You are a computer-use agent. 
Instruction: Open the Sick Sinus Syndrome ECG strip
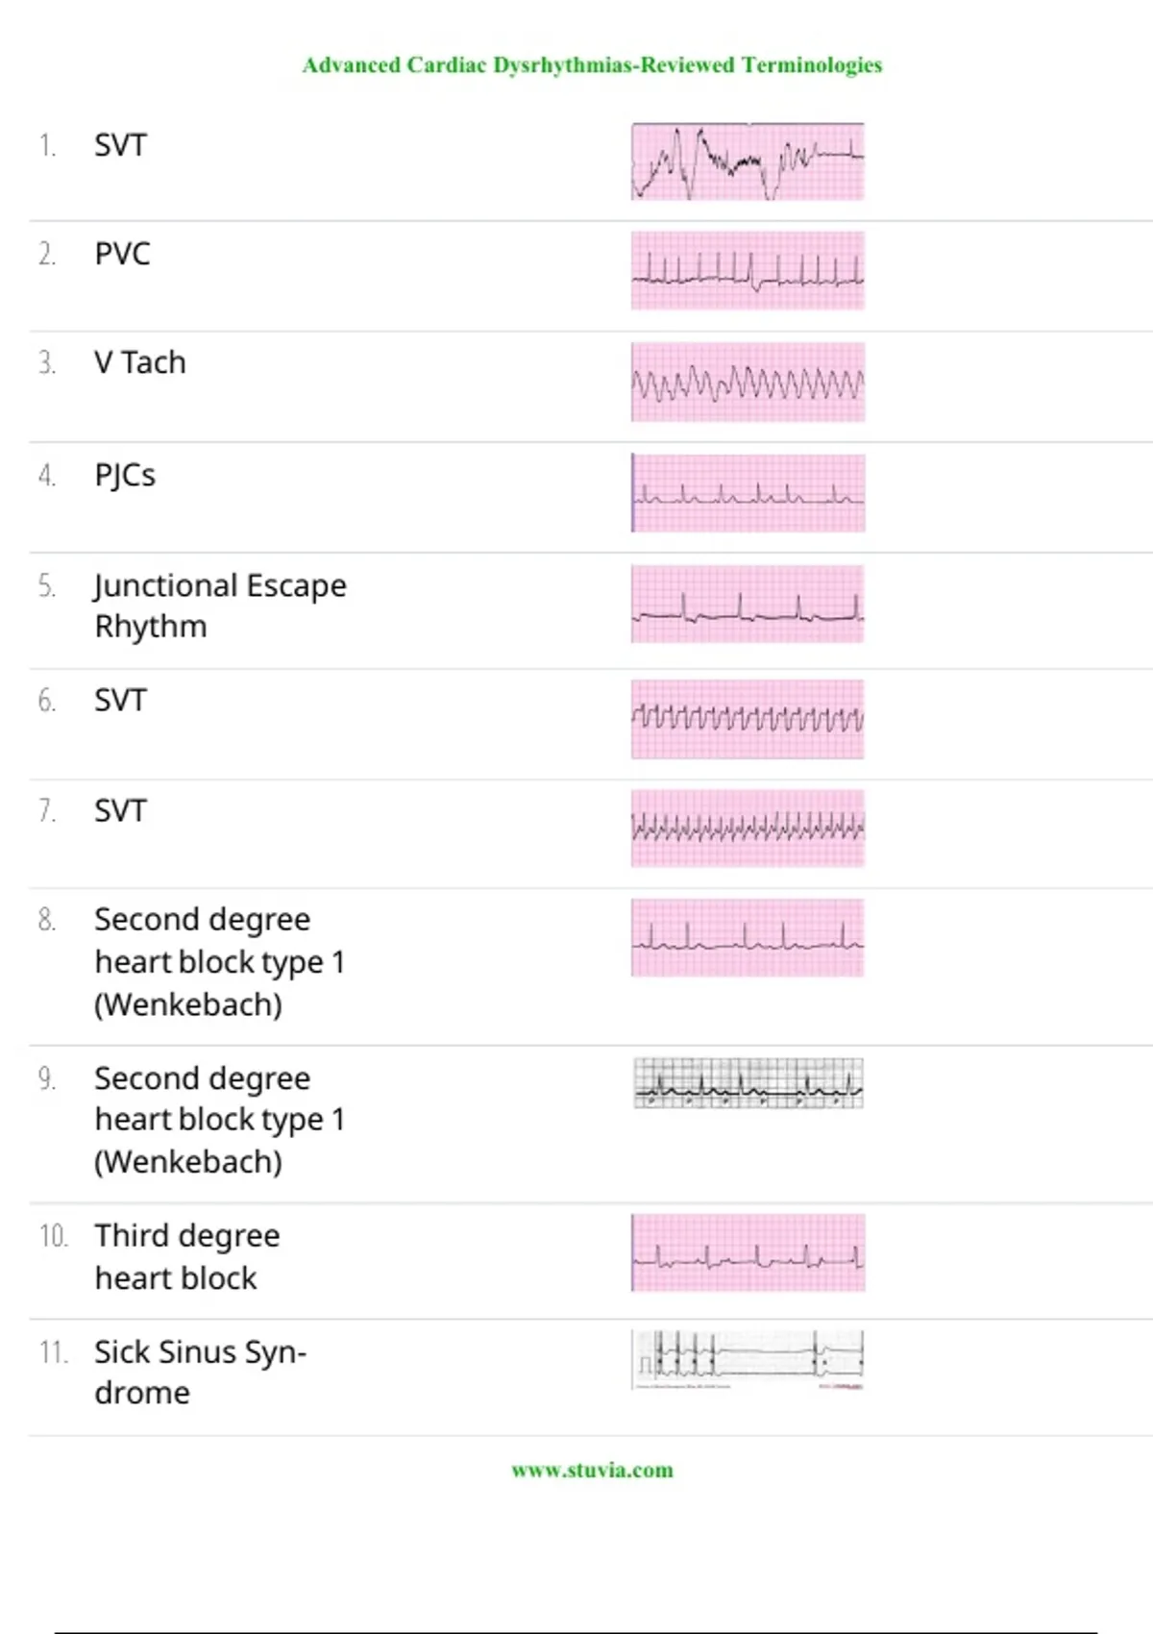[748, 1360]
